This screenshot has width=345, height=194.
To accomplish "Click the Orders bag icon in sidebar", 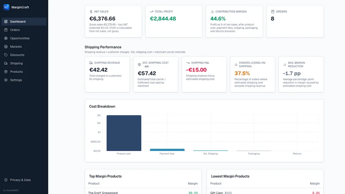I will 6,30.
